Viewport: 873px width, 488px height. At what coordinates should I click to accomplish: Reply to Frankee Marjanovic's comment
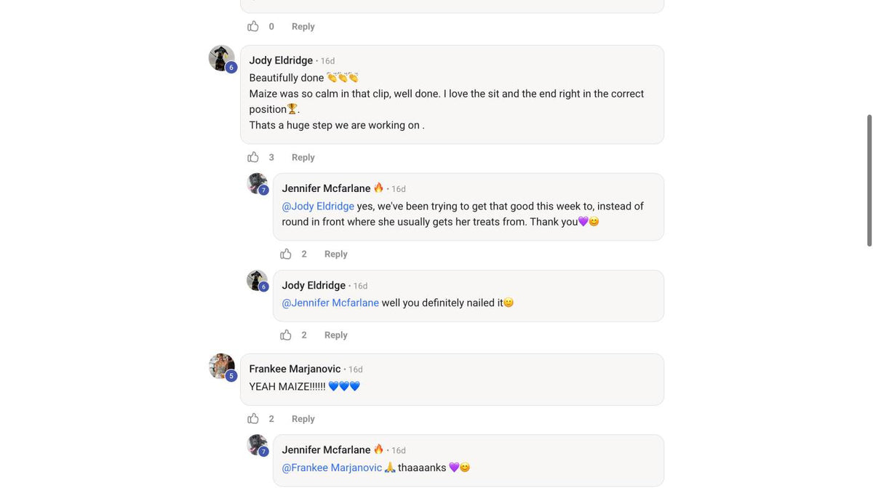coord(303,419)
